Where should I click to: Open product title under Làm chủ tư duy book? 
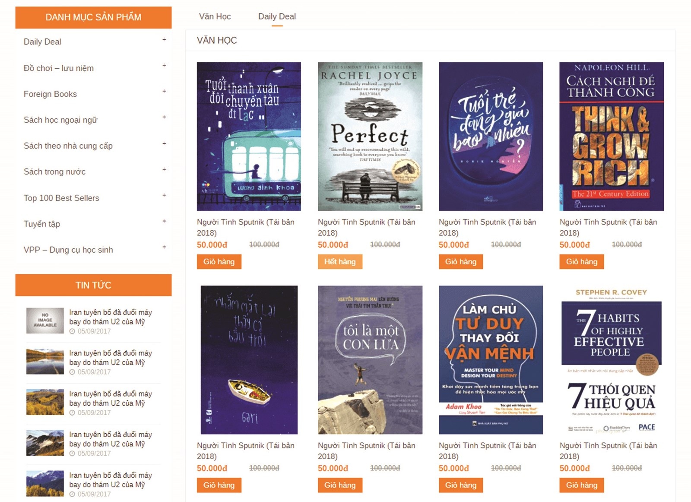[x=488, y=451]
